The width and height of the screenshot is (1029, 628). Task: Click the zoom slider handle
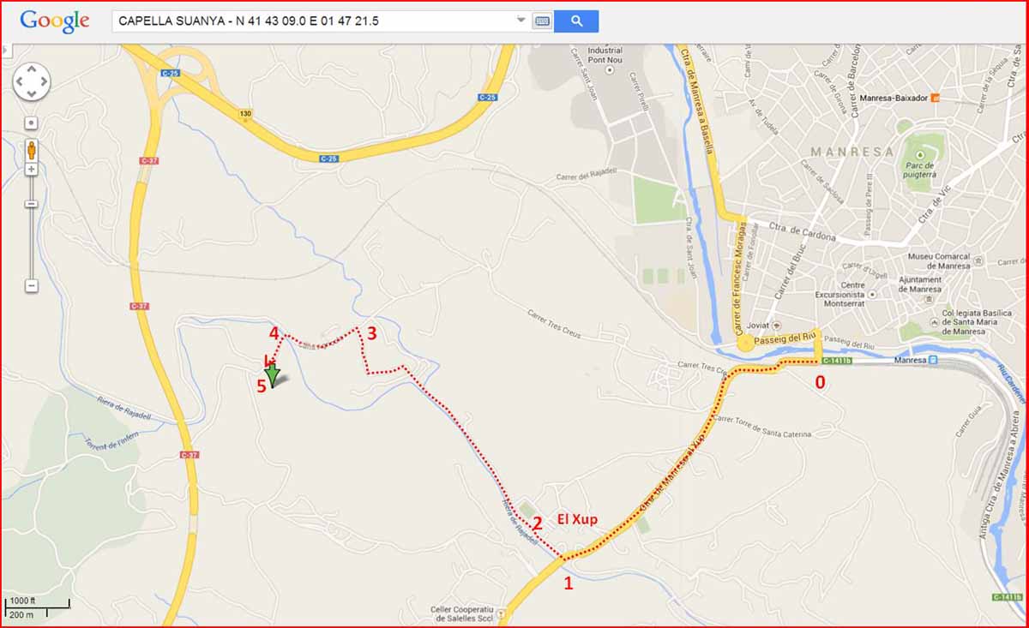coord(32,204)
